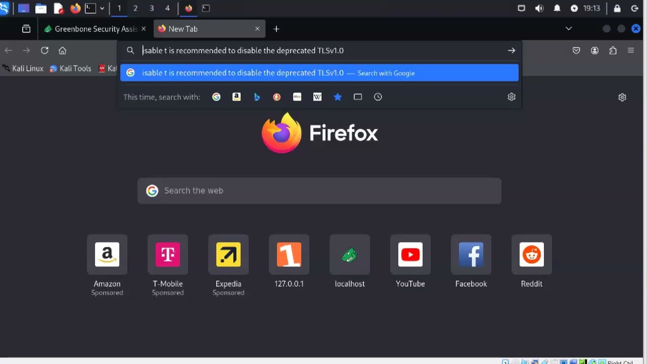
Task: Search in browsing history with clock icon
Action: 378,97
